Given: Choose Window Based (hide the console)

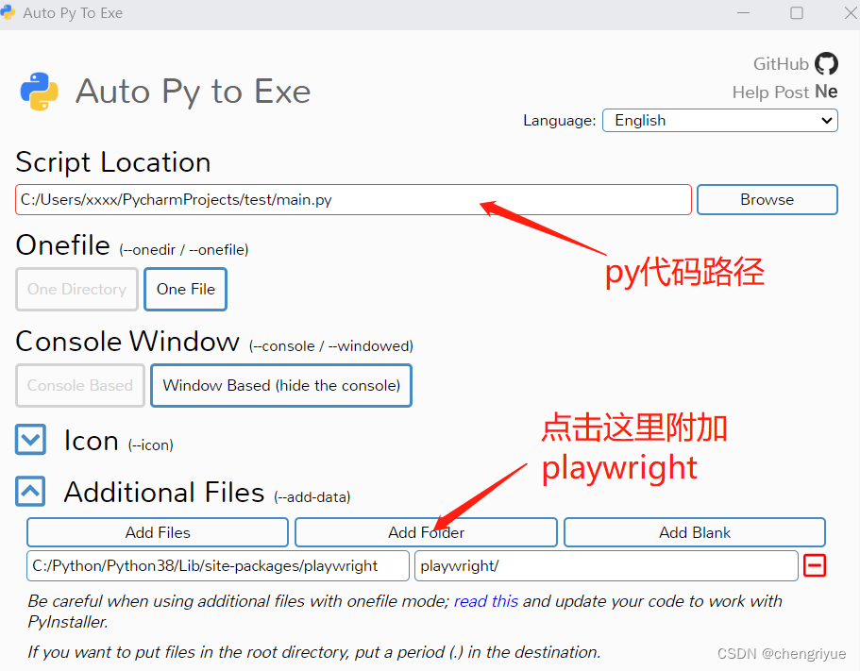Looking at the screenshot, I should (281, 385).
